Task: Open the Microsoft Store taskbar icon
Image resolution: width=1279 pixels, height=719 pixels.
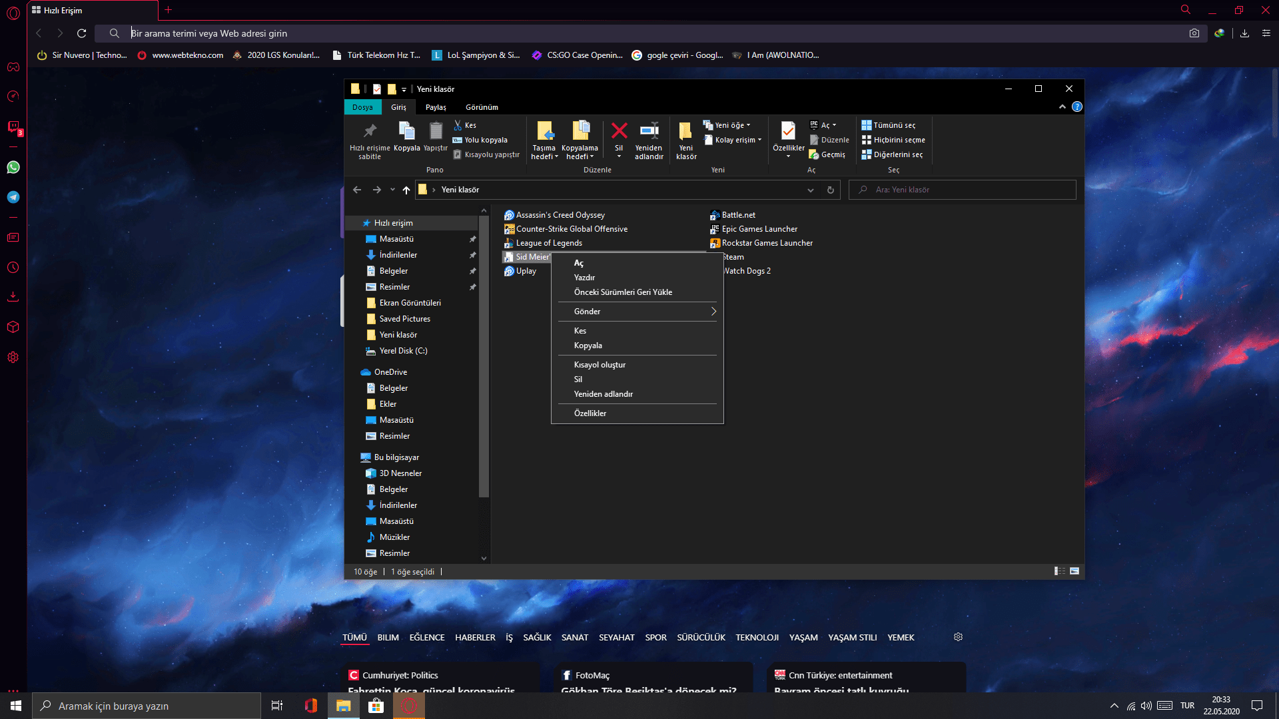Action: pos(376,706)
